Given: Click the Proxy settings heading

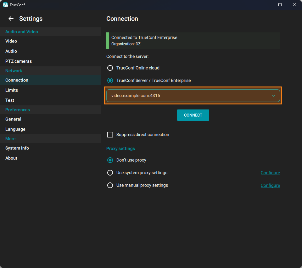Looking at the screenshot, I should click(x=120, y=149).
